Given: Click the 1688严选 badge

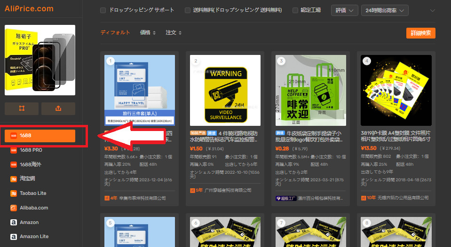Looking at the screenshot, I should tap(198, 133).
